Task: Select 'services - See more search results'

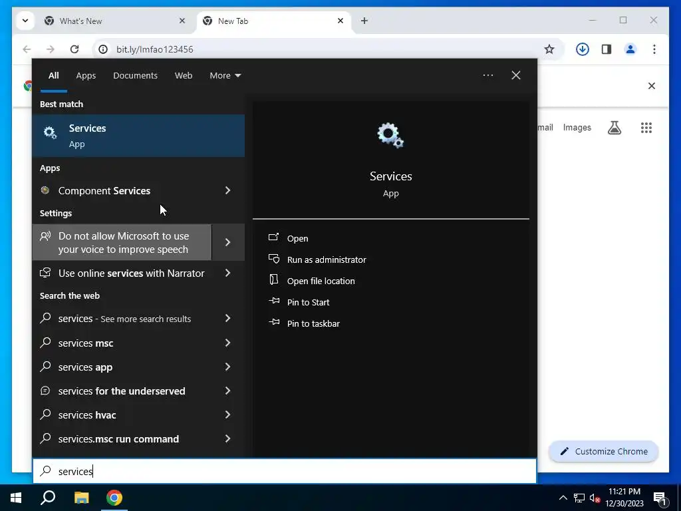Action: point(122,319)
